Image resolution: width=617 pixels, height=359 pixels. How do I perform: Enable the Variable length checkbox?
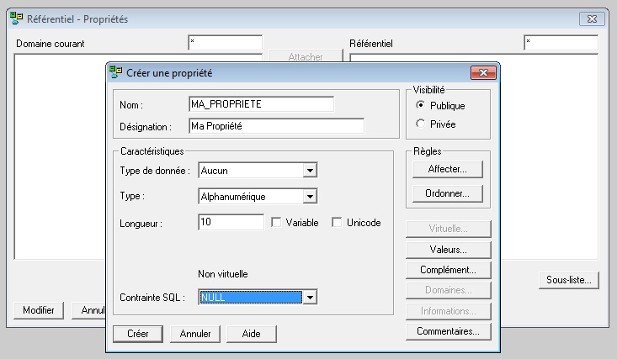276,223
